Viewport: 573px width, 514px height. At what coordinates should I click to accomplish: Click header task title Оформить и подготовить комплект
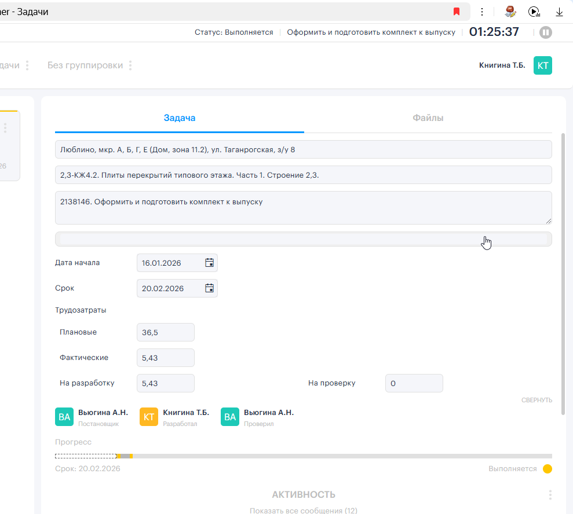click(x=371, y=32)
